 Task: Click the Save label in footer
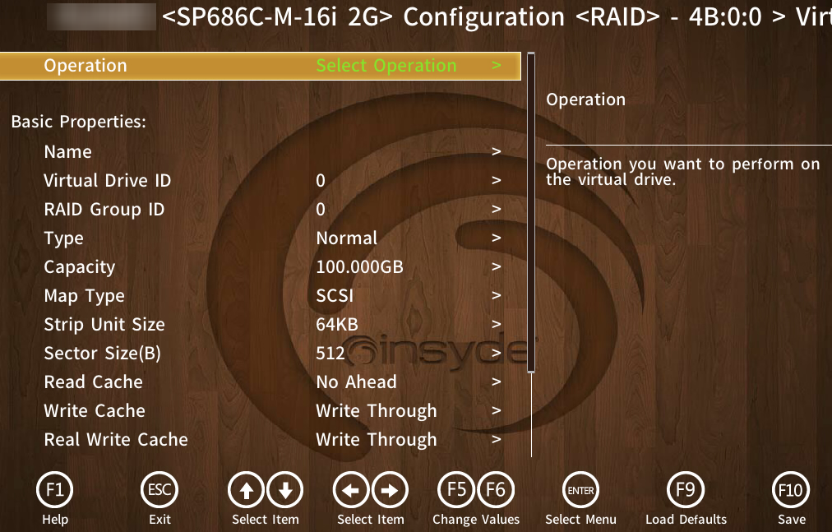792,520
